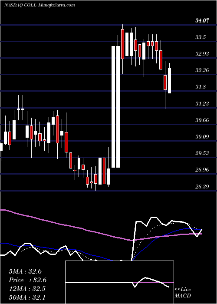Image resolution: width=217 pixels, height=304 pixels.
Task: Click the 33.5 price level label
Action: coord(201,37)
